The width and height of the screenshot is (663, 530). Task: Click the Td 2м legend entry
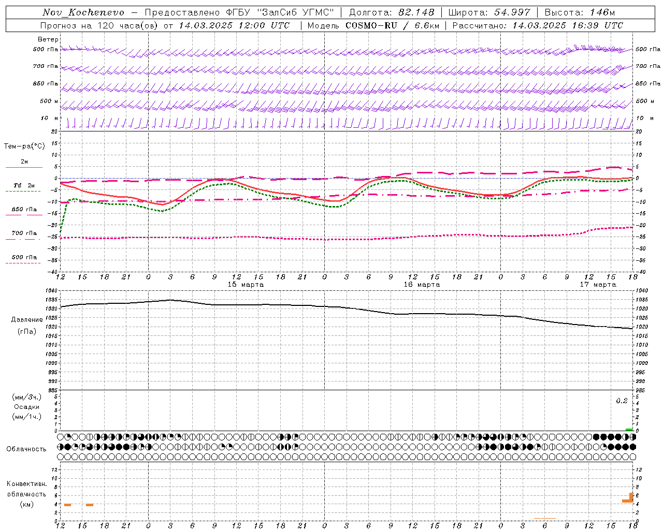coord(24,185)
